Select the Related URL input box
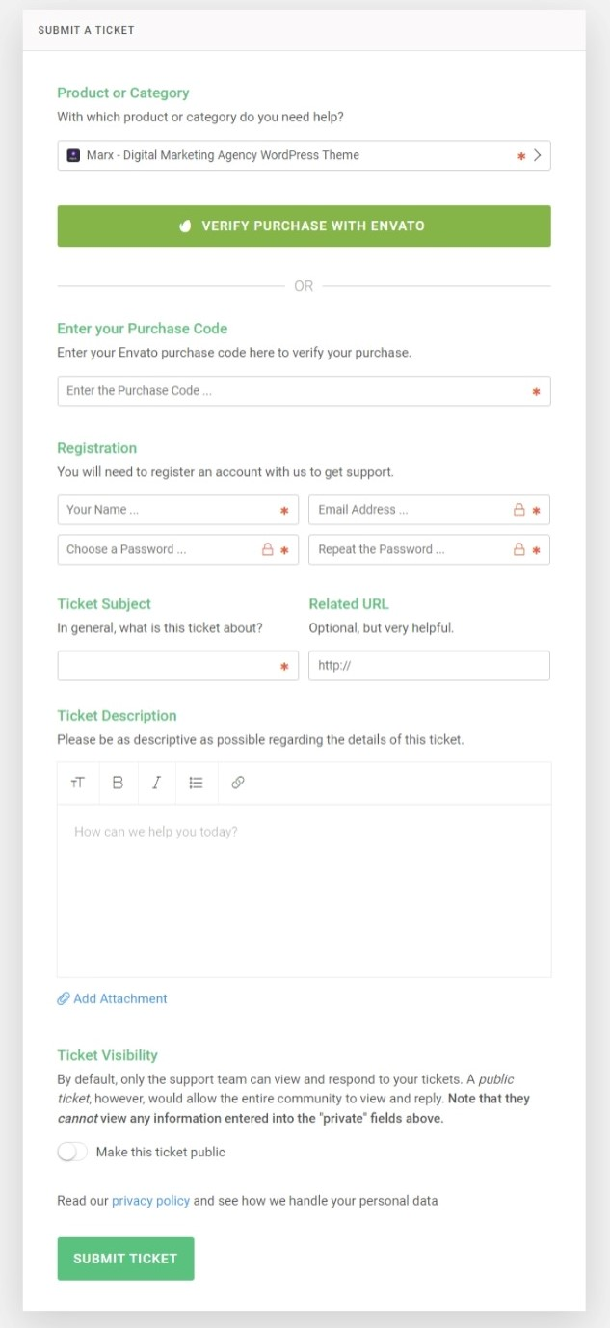 tap(429, 666)
